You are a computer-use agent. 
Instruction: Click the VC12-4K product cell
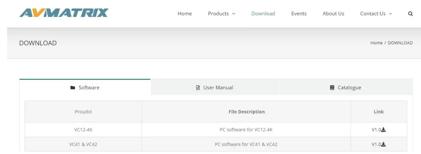(x=83, y=130)
